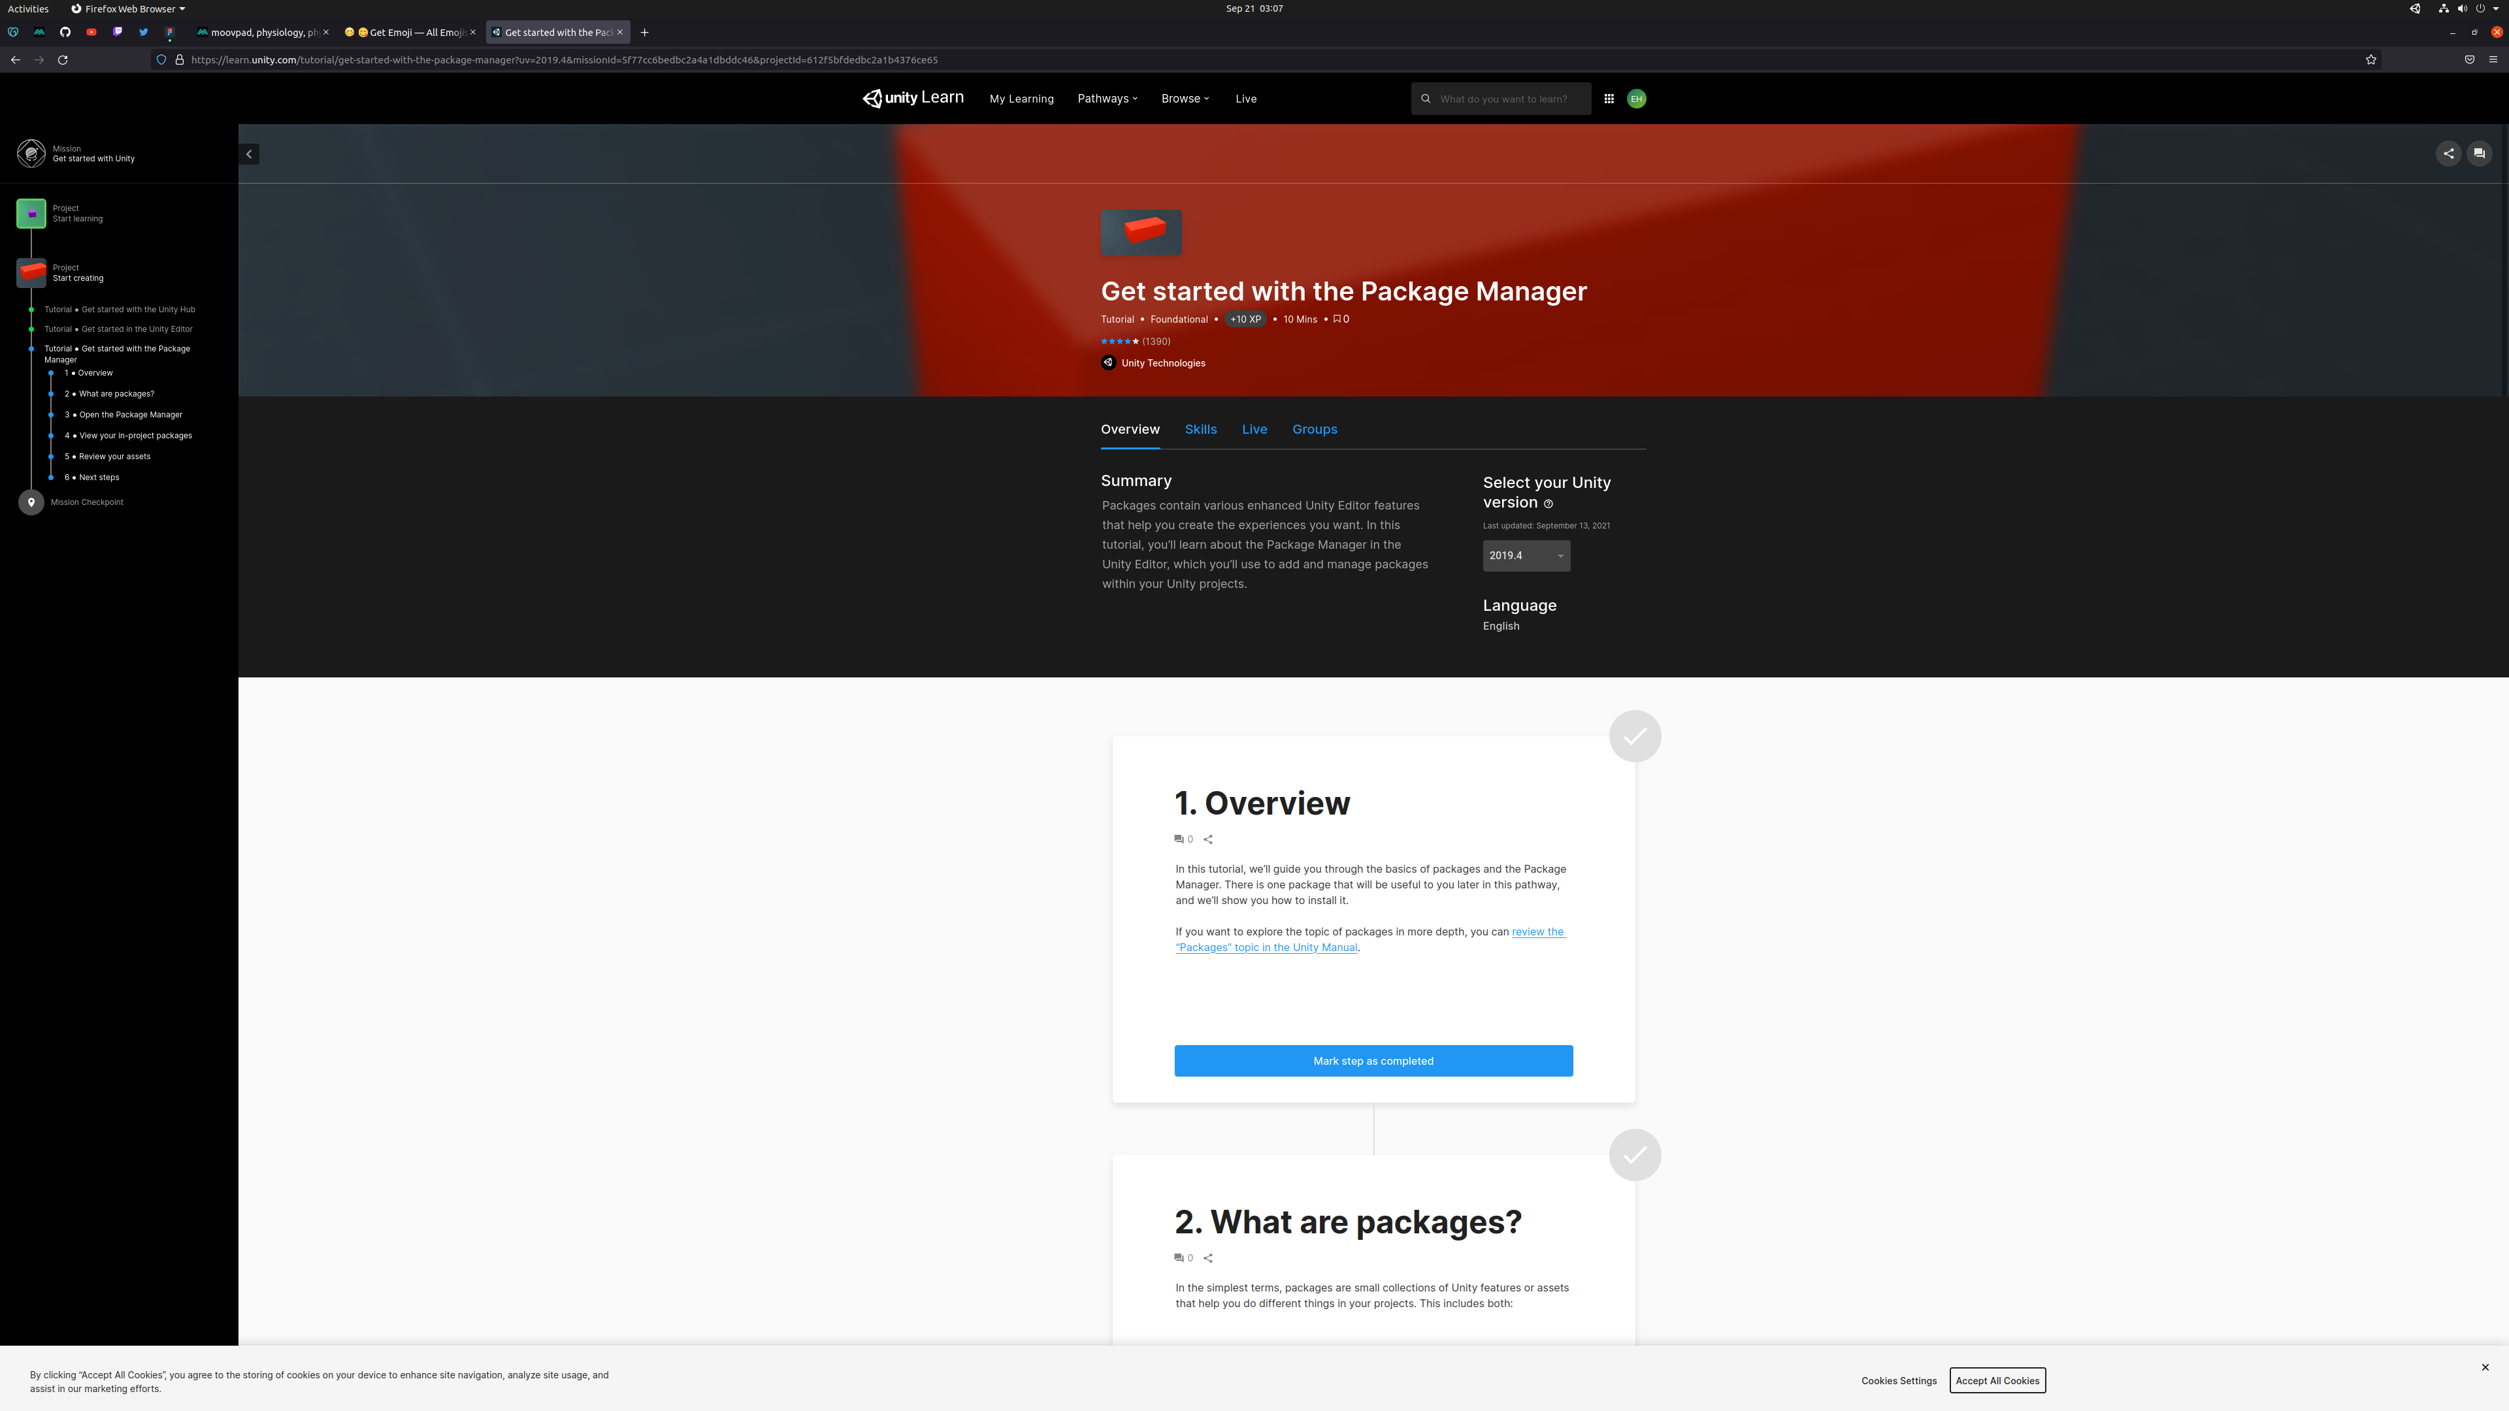Go back to previous page

pyautogui.click(x=16, y=59)
